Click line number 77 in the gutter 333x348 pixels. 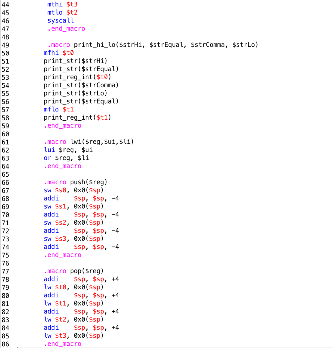[x=6, y=271]
